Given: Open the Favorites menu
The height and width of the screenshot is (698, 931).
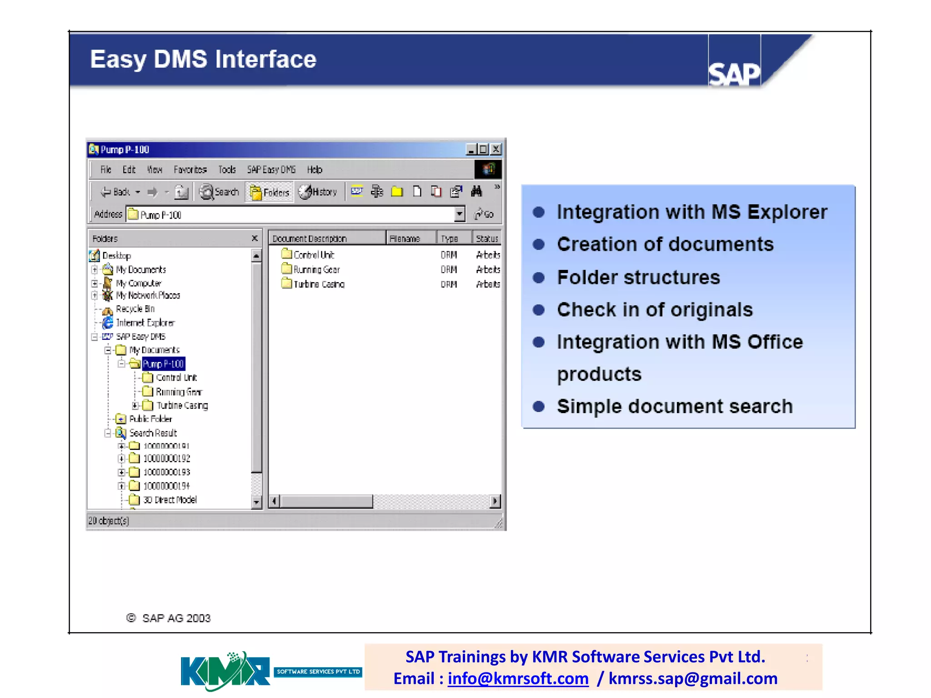Looking at the screenshot, I should [190, 170].
